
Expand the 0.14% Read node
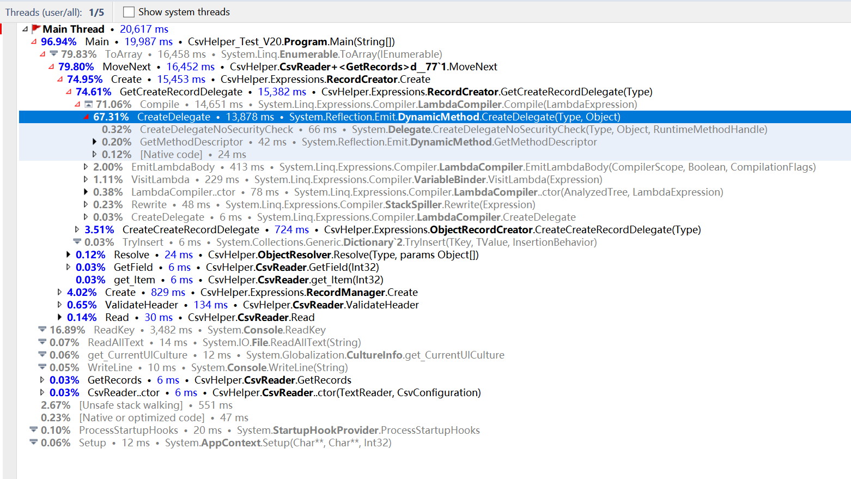[60, 317]
